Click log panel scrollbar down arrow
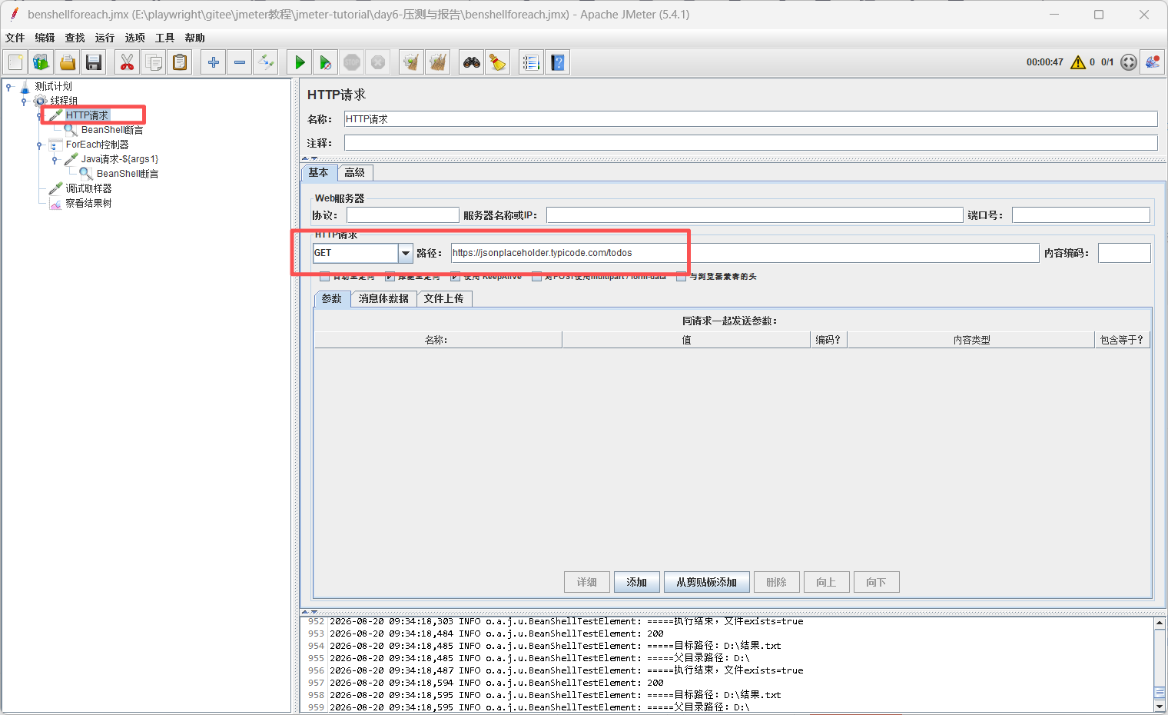The width and height of the screenshot is (1168, 715). [x=1160, y=706]
